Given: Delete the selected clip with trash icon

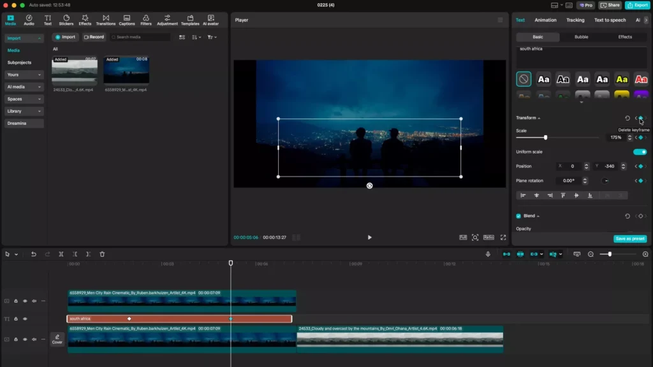Looking at the screenshot, I should tap(102, 254).
